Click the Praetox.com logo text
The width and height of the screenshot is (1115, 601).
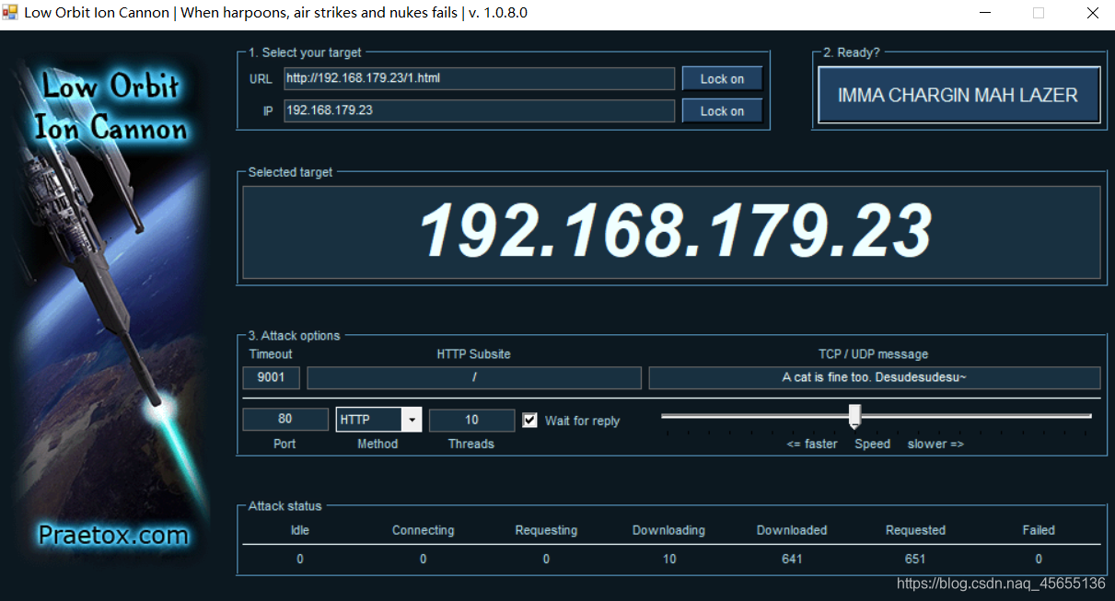(113, 535)
